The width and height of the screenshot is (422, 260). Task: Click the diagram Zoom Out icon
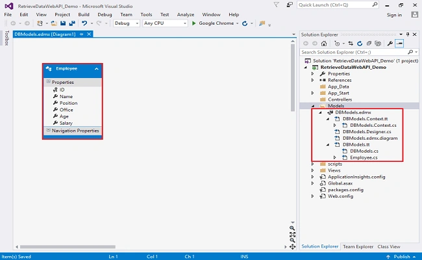click(x=292, y=240)
